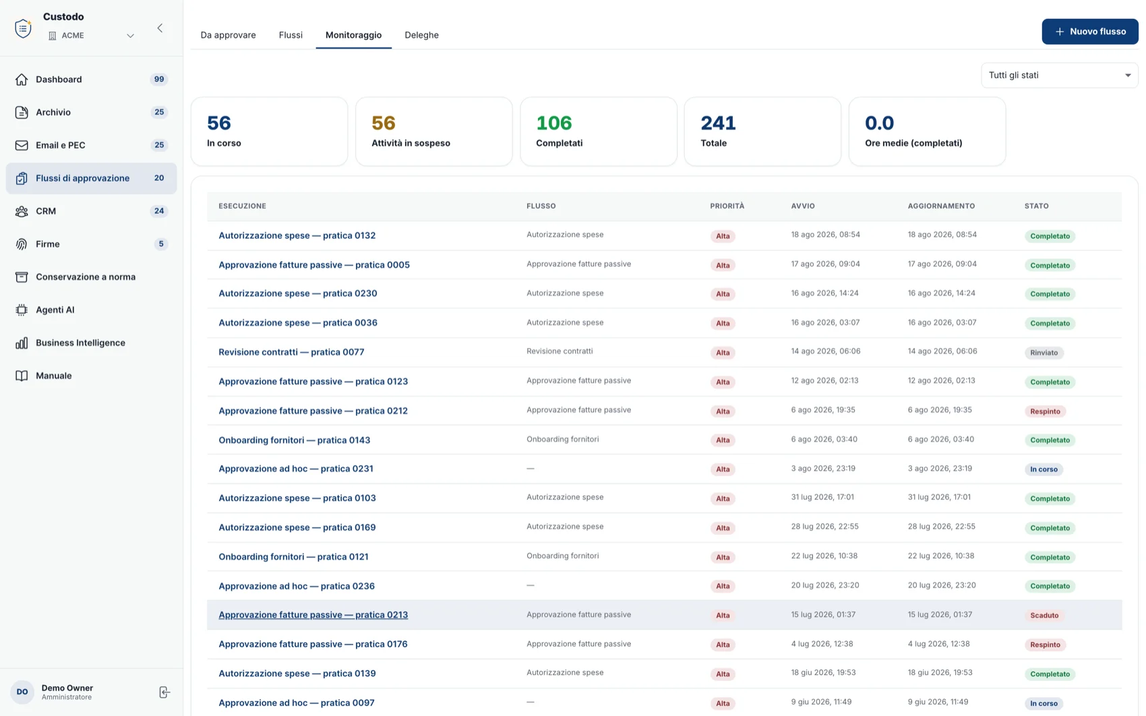Open Approvazione fatture passive — pratica 0213
This screenshot has height=716, width=1146.
[x=313, y=615]
